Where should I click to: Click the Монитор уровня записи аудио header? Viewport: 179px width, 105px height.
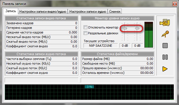point(118,18)
